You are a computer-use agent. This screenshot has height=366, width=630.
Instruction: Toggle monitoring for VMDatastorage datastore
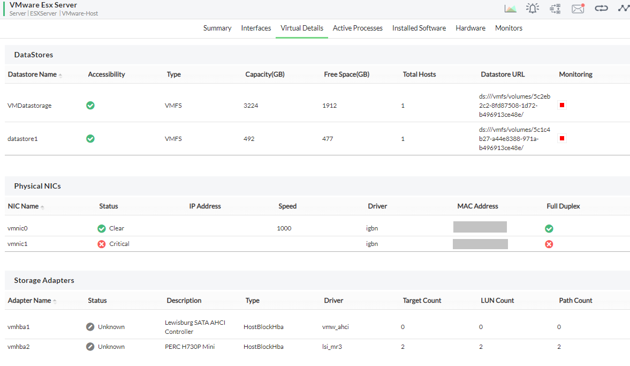pos(562,106)
